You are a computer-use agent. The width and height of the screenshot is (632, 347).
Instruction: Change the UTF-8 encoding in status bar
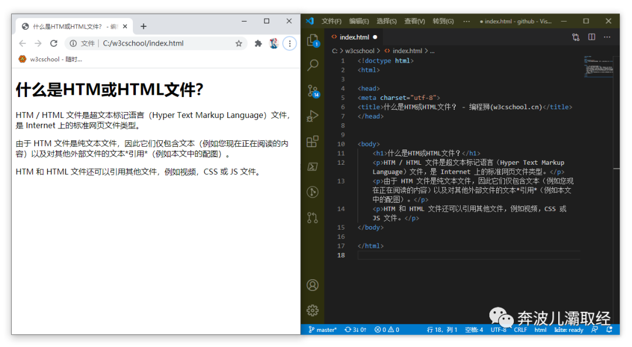499,329
